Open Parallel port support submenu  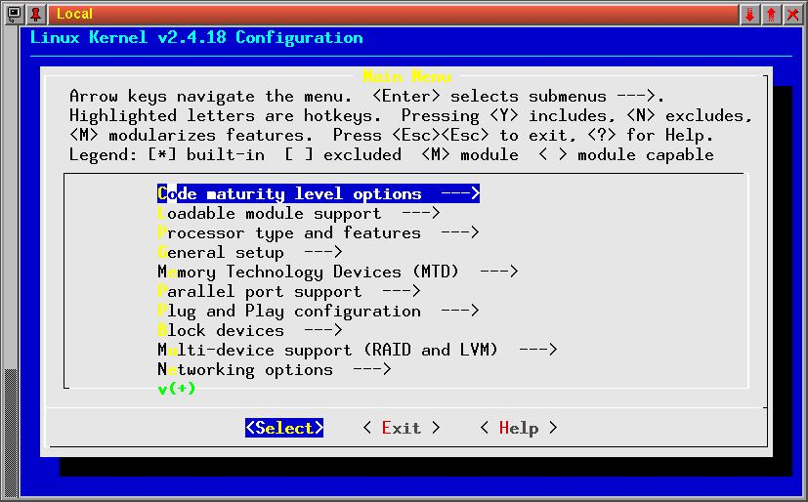289,291
